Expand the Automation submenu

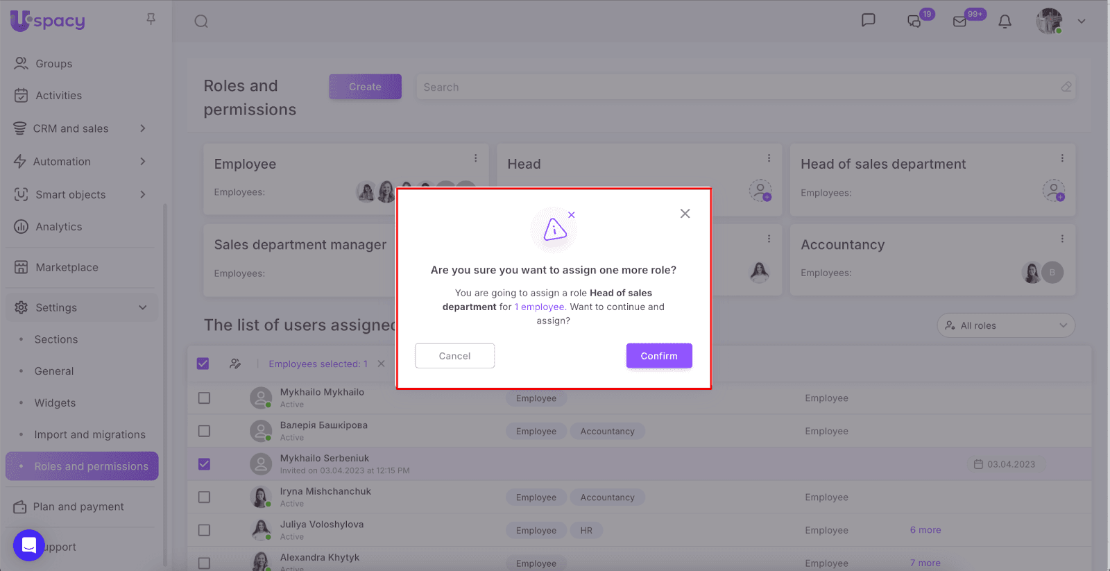pos(143,162)
